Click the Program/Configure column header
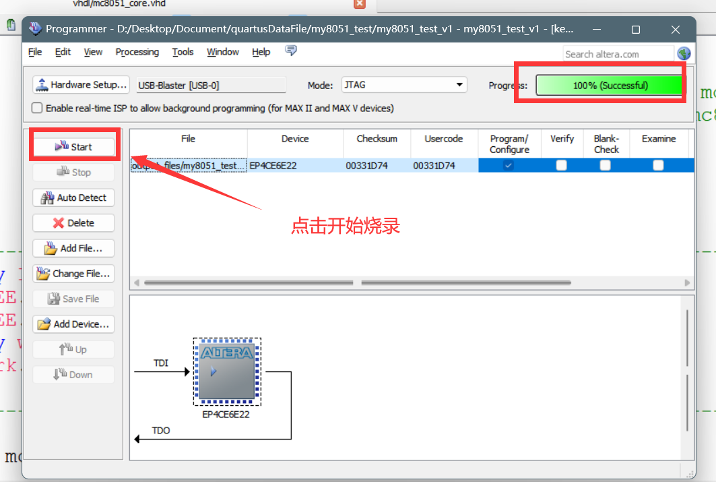The image size is (716, 482). (x=510, y=144)
